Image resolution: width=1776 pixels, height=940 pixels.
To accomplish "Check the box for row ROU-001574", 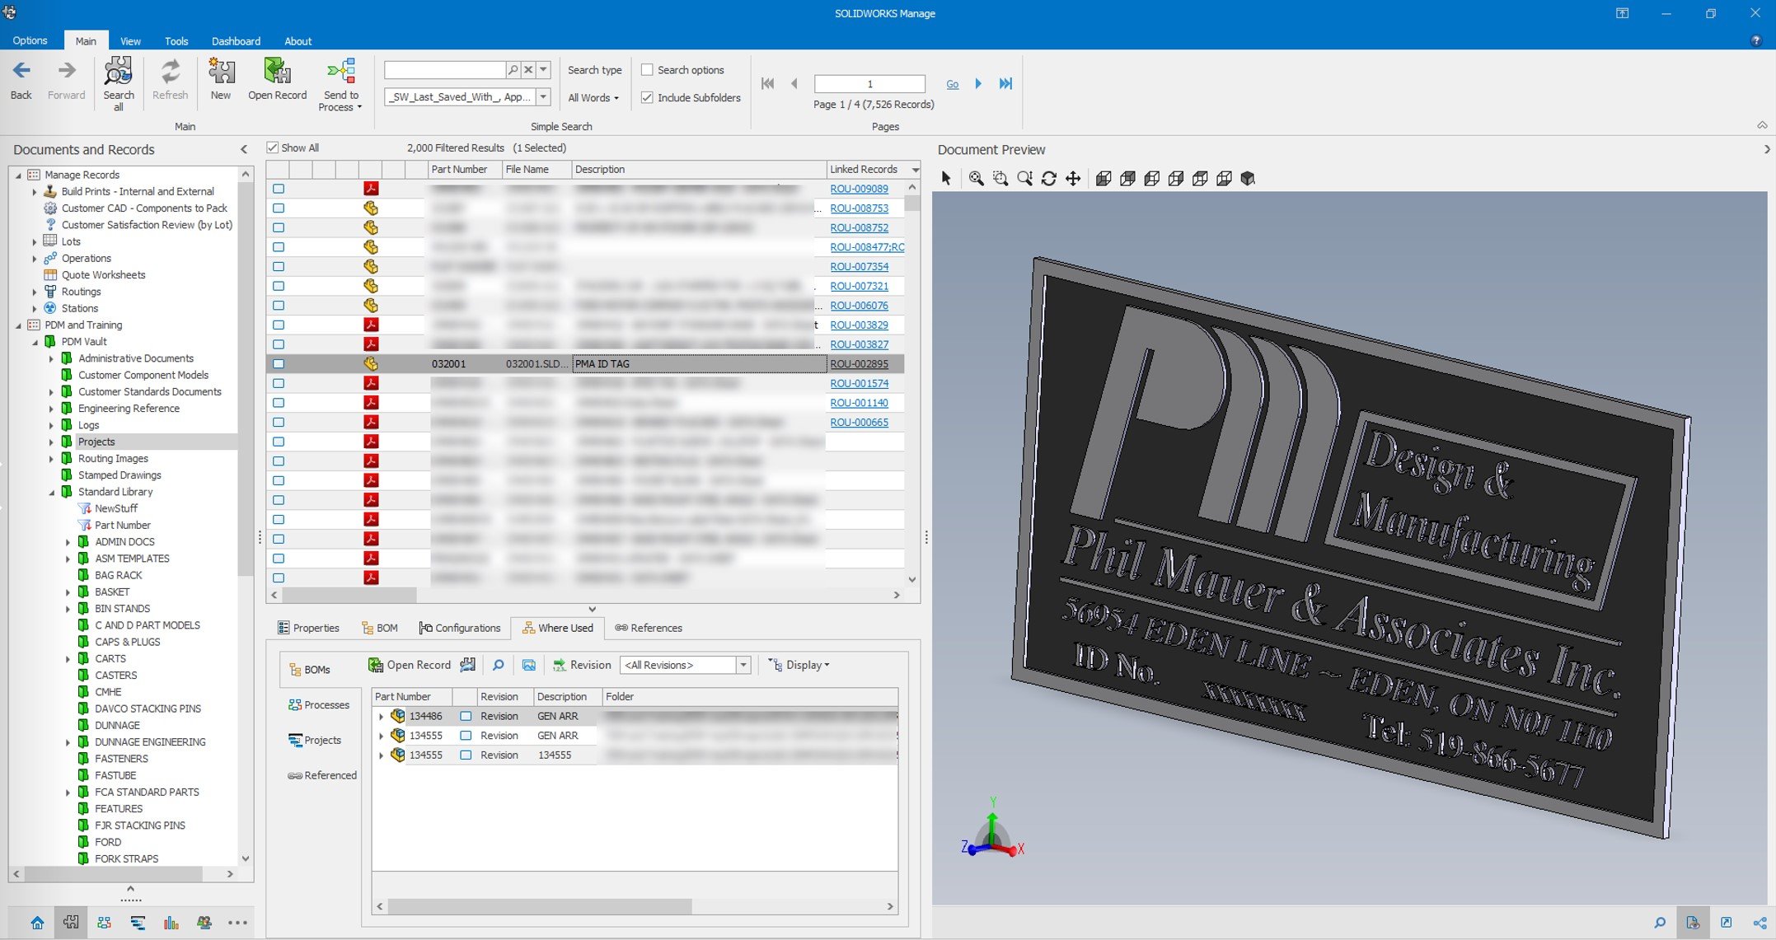I will click(279, 383).
